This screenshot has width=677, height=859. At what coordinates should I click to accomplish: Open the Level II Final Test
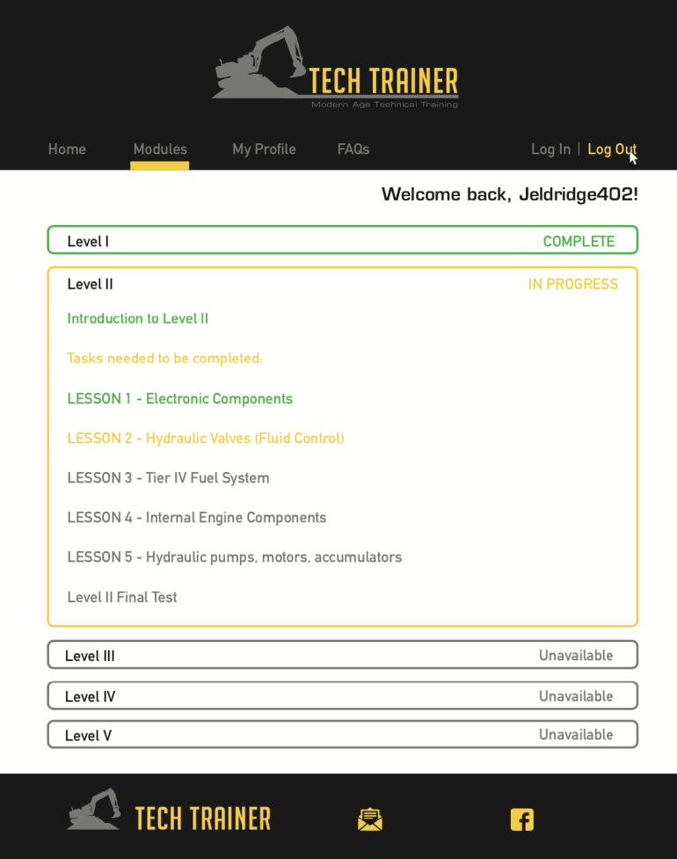point(122,597)
